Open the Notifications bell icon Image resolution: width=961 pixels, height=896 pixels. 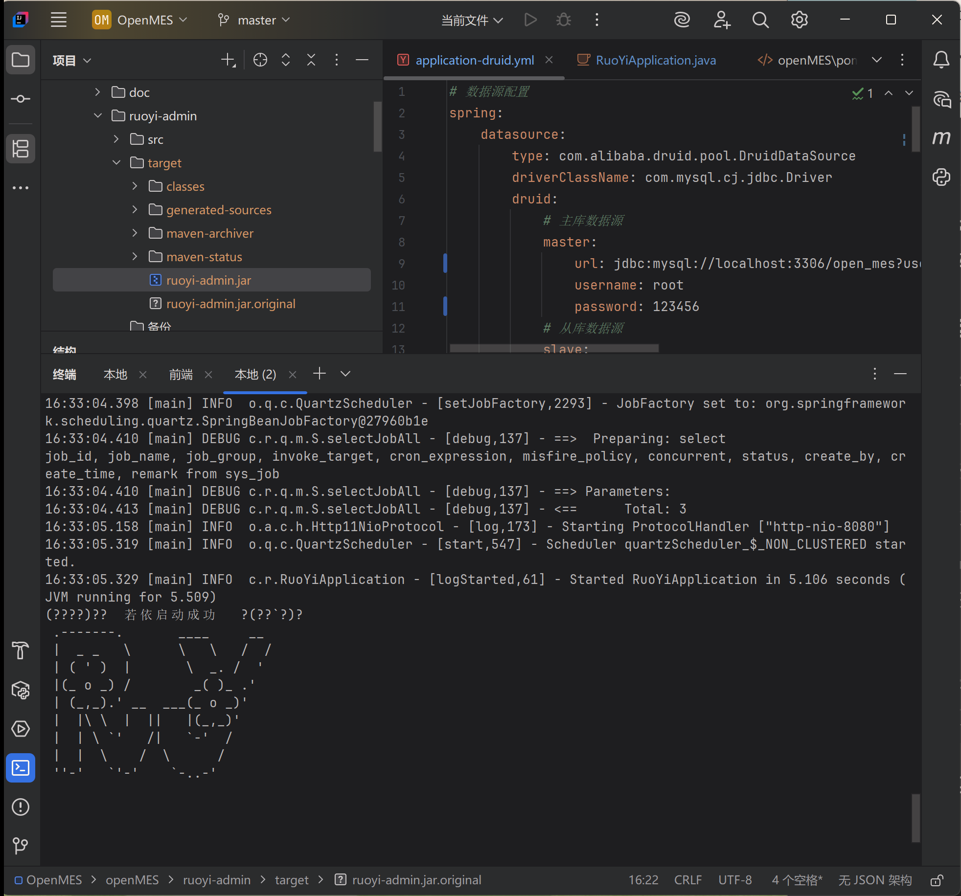pos(941,60)
